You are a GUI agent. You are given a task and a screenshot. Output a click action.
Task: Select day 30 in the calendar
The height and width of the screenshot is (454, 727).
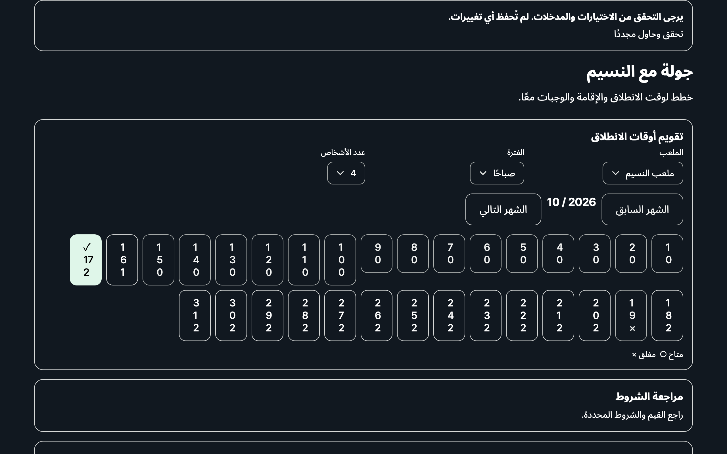click(x=231, y=316)
